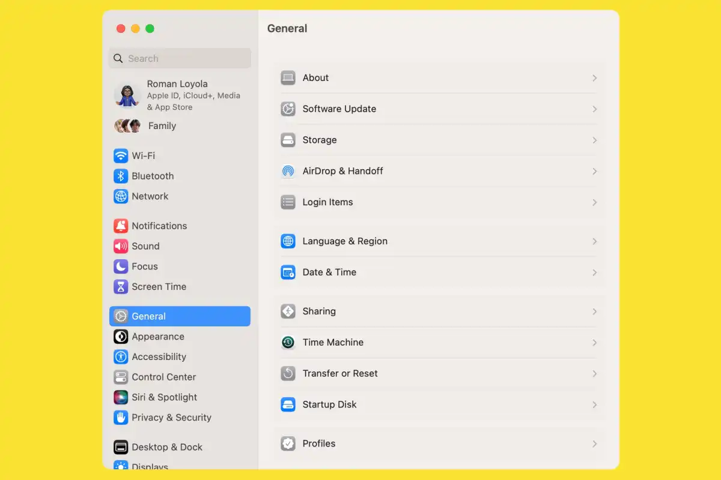Click the Network label in sidebar
The width and height of the screenshot is (721, 480).
(150, 196)
